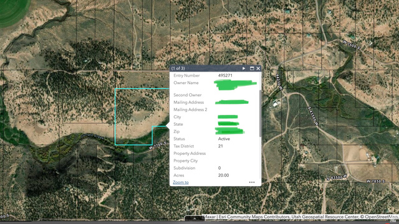Open the popup's three-dots more options
Screen dimensions: 399x224
252,182
